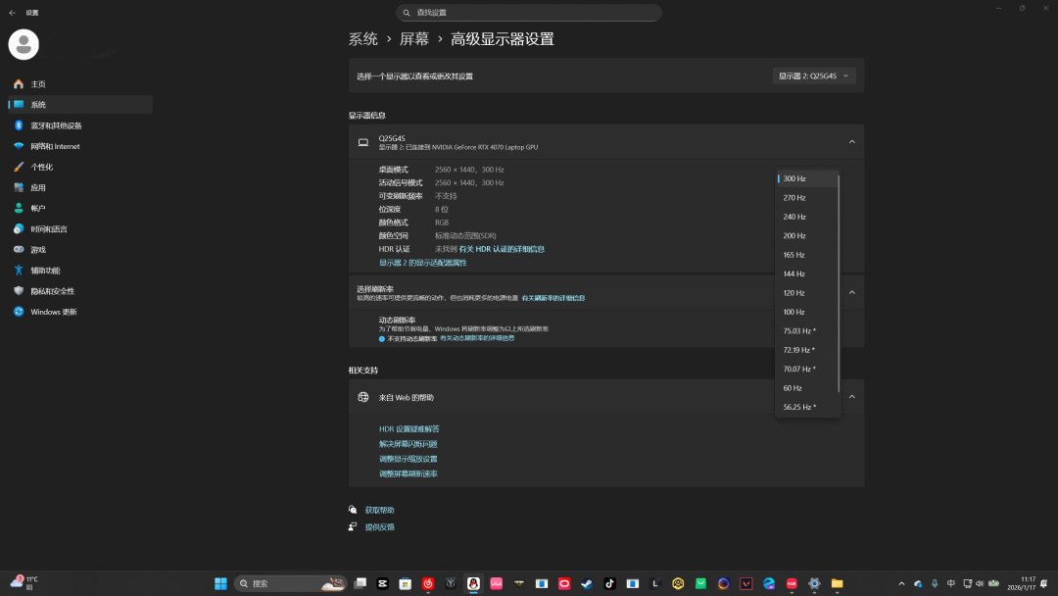Select 144 Hz refresh rate

tap(807, 273)
